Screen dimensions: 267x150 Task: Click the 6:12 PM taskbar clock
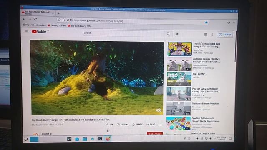pos(222,138)
